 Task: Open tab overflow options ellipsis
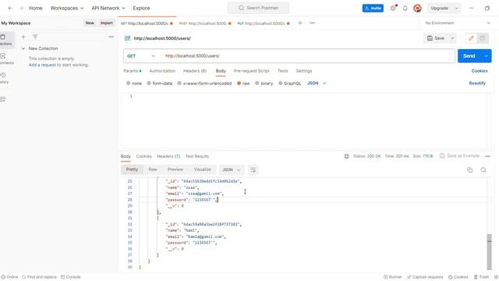(312, 23)
